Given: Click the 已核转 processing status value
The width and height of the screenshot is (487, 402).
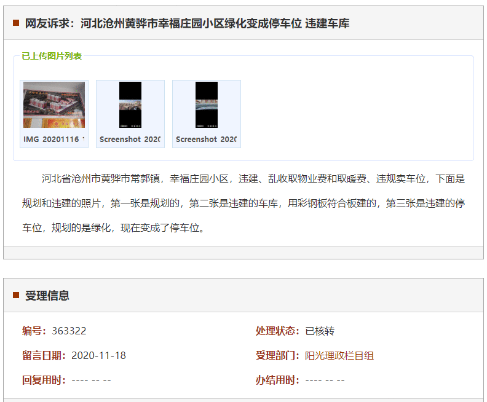Looking at the screenshot, I should [x=320, y=331].
